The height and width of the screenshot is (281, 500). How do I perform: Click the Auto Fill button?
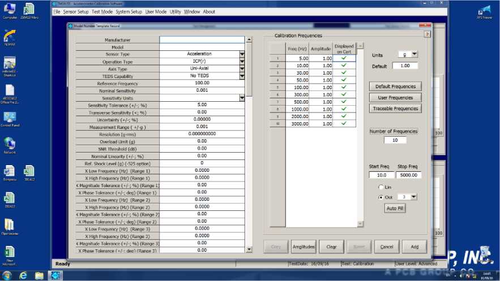click(395, 208)
